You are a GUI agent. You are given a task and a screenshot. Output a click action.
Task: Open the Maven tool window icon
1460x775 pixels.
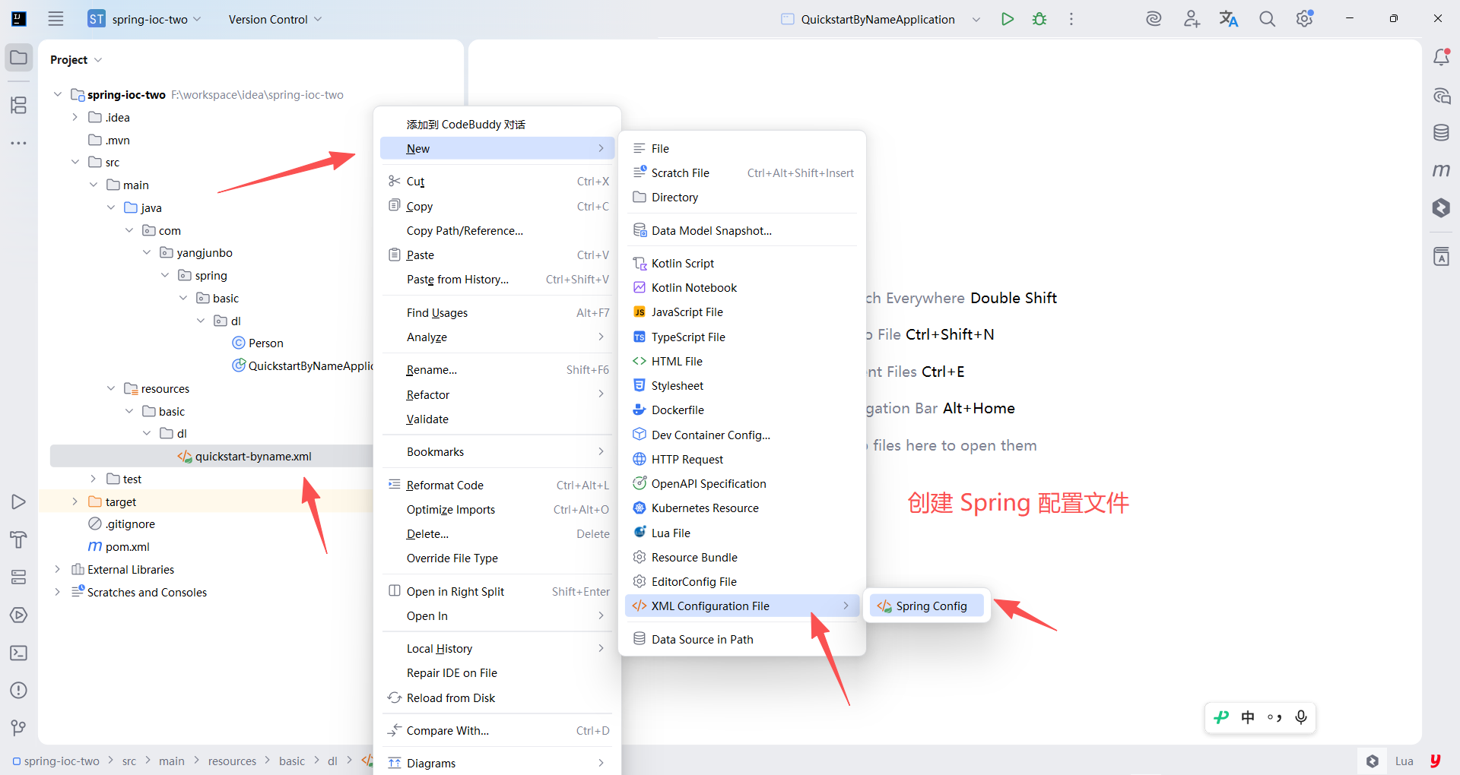(x=1441, y=170)
